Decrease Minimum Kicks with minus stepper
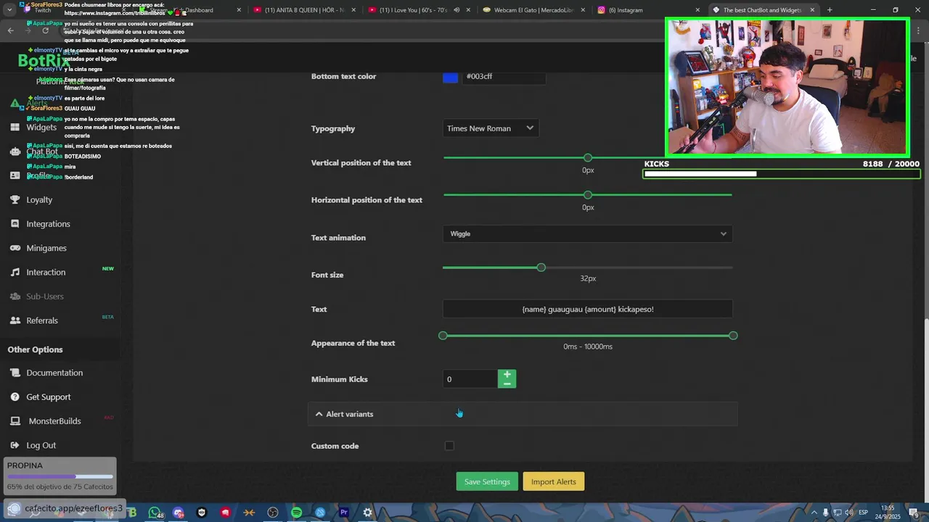Viewport: 929px width, 522px height. tap(507, 384)
